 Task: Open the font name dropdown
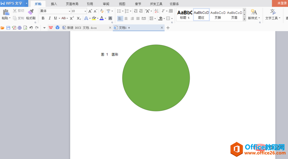(x=69, y=11)
